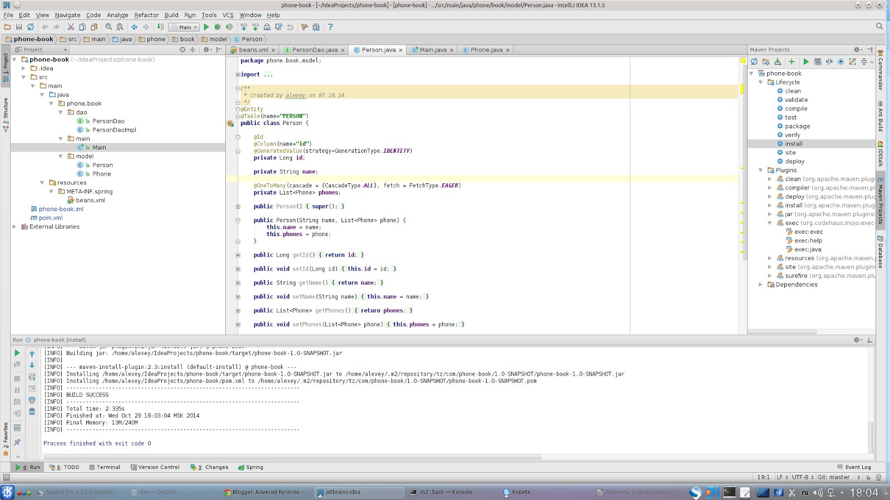Click the Back navigation arrow icon
The image size is (890, 500).
point(134,27)
